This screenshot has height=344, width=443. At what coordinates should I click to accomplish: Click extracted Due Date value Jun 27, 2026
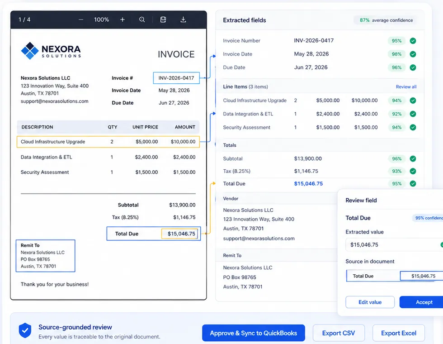pyautogui.click(x=311, y=67)
